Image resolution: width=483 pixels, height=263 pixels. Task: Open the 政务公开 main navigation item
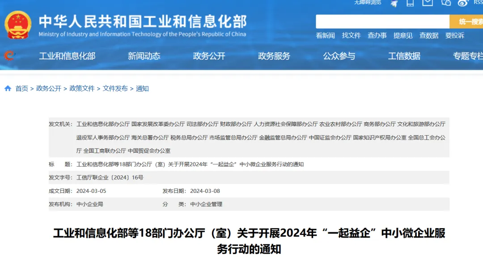coord(209,56)
